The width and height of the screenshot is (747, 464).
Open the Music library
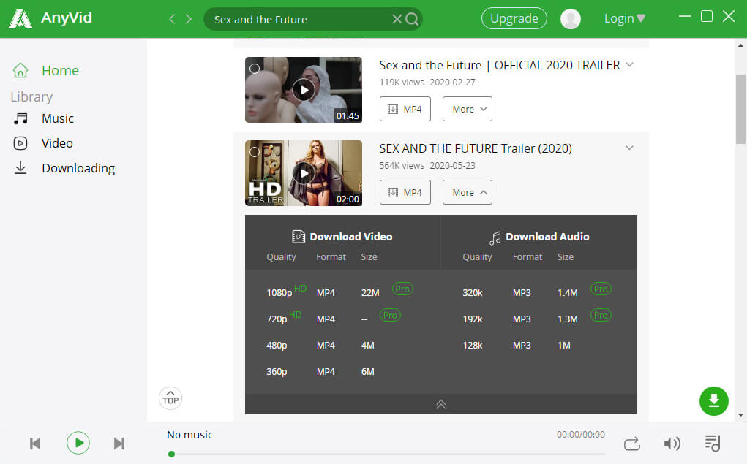tap(58, 118)
